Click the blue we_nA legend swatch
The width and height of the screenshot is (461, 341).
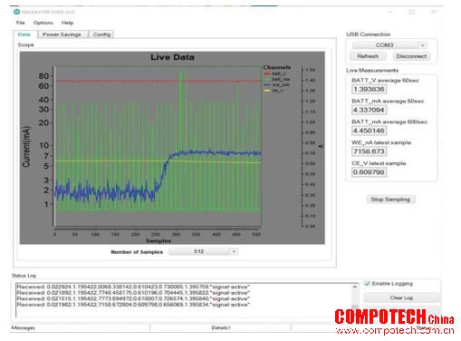click(267, 85)
